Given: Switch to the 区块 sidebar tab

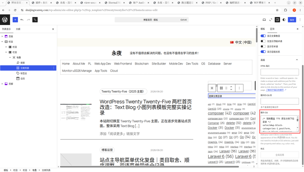Looking at the screenshot, I should point(272,29).
